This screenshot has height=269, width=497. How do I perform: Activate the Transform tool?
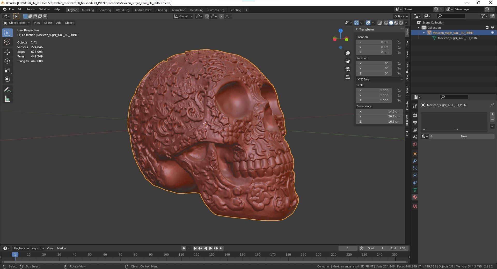coord(7,79)
